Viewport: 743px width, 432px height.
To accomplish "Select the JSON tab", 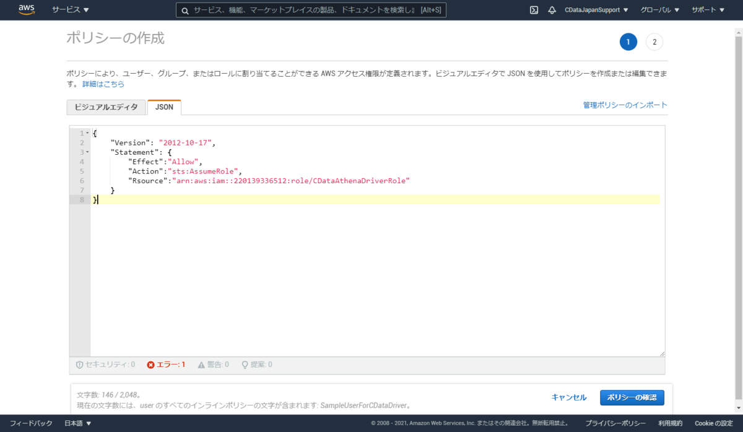I will point(164,107).
